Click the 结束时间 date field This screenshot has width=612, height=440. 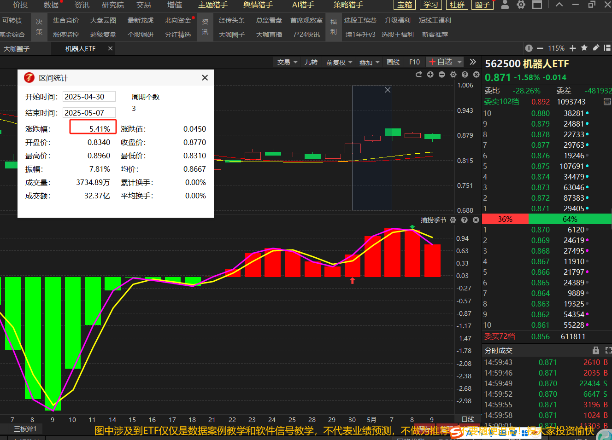[89, 113]
